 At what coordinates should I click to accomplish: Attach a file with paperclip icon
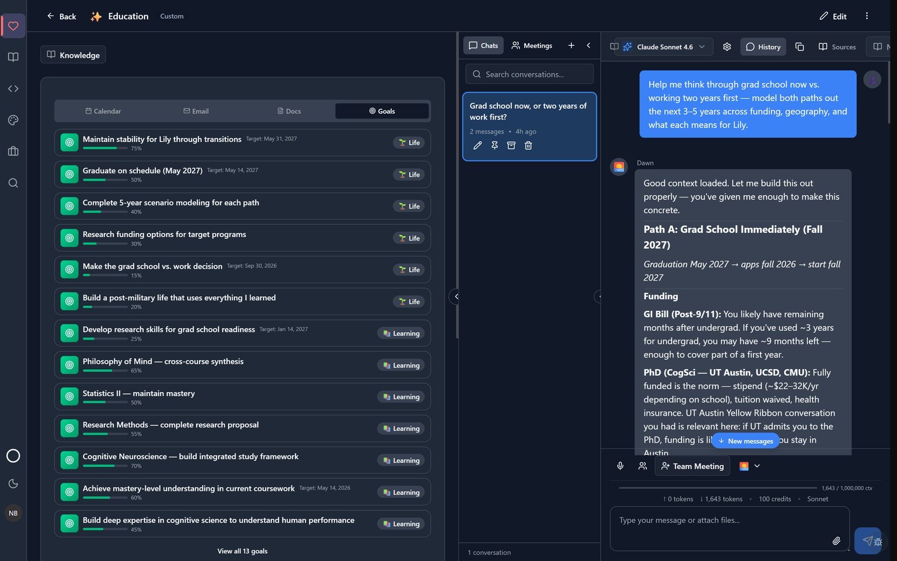click(836, 541)
